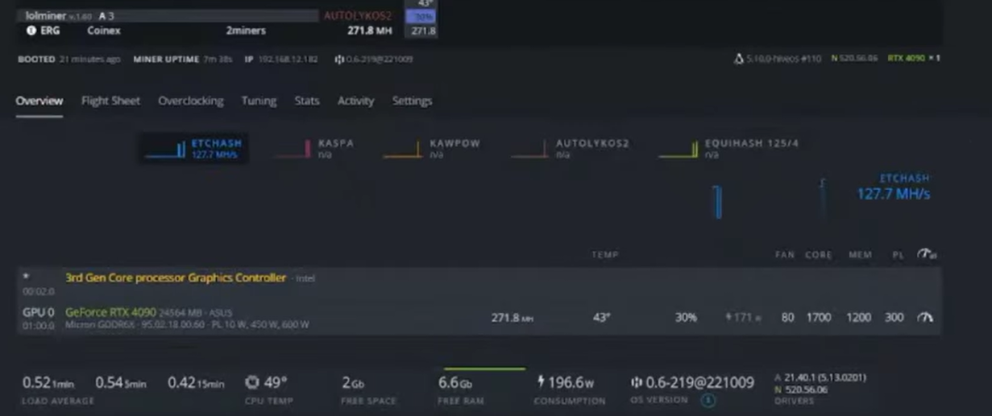This screenshot has height=416, width=992.
Task: Click the Coinex wallet label
Action: [104, 31]
